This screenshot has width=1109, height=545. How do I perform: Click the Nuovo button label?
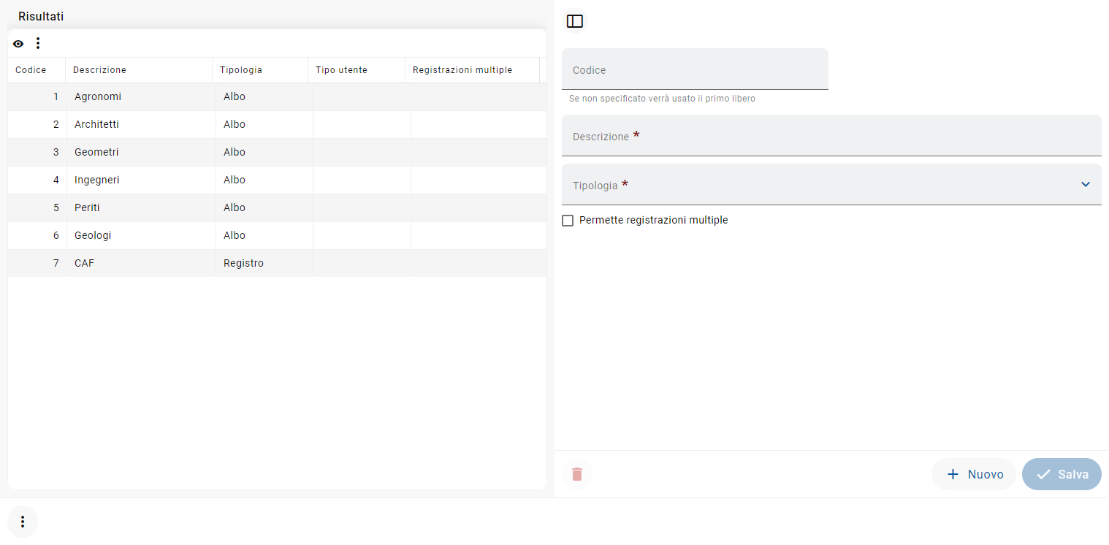point(986,474)
